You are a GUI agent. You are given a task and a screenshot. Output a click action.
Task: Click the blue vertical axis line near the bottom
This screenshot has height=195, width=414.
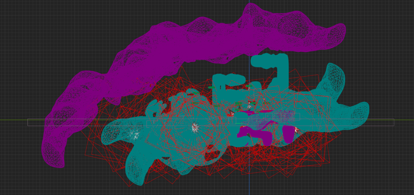click(249, 186)
